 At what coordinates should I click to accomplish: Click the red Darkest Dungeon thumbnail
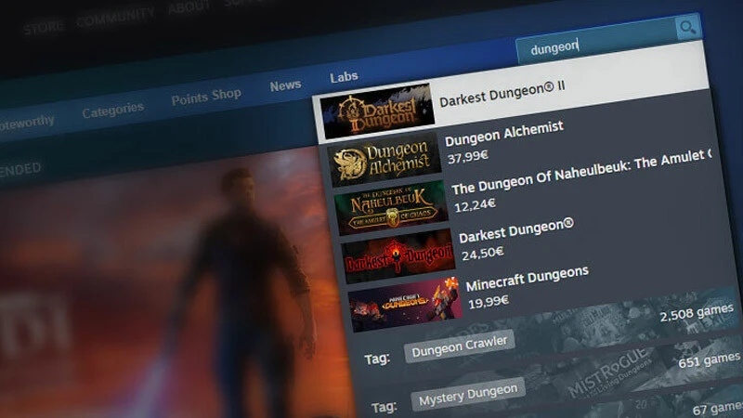coord(398,256)
